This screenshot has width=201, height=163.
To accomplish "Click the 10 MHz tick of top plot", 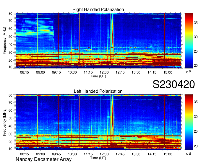I will pyautogui.click(x=10, y=67).
